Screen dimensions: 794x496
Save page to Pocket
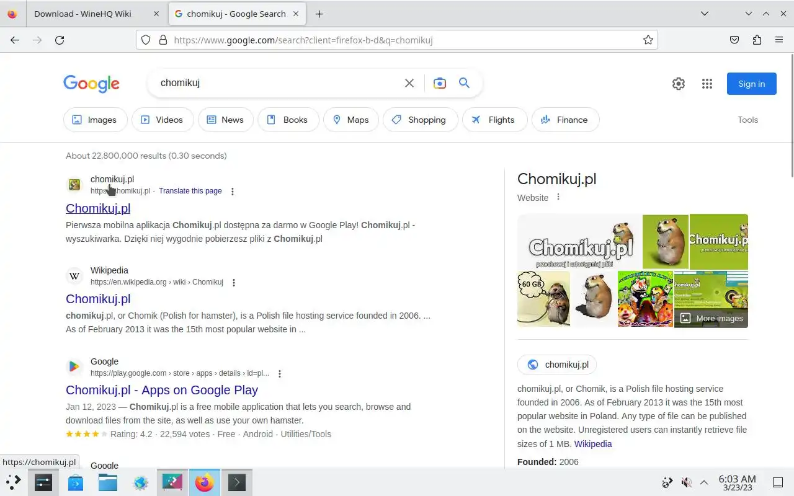[x=734, y=40]
